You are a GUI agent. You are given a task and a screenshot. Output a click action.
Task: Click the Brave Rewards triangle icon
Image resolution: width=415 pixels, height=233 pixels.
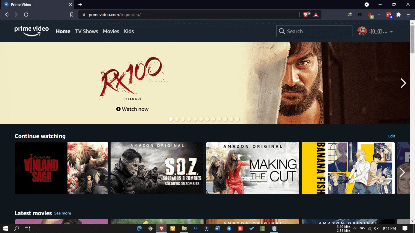316,15
